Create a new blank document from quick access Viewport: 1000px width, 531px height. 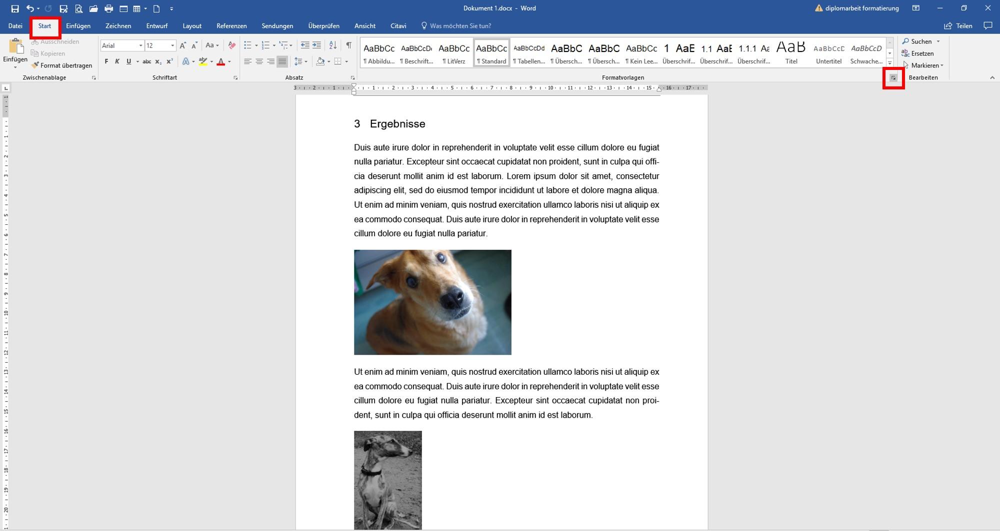tap(156, 8)
